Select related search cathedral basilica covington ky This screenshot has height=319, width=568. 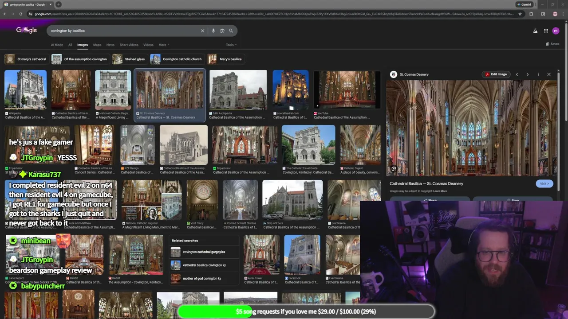click(x=204, y=265)
